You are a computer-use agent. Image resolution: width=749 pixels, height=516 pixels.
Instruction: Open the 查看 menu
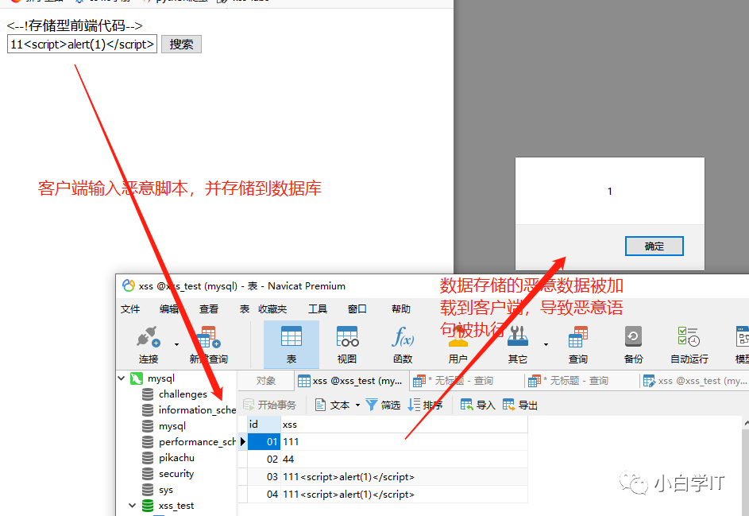tap(209, 309)
